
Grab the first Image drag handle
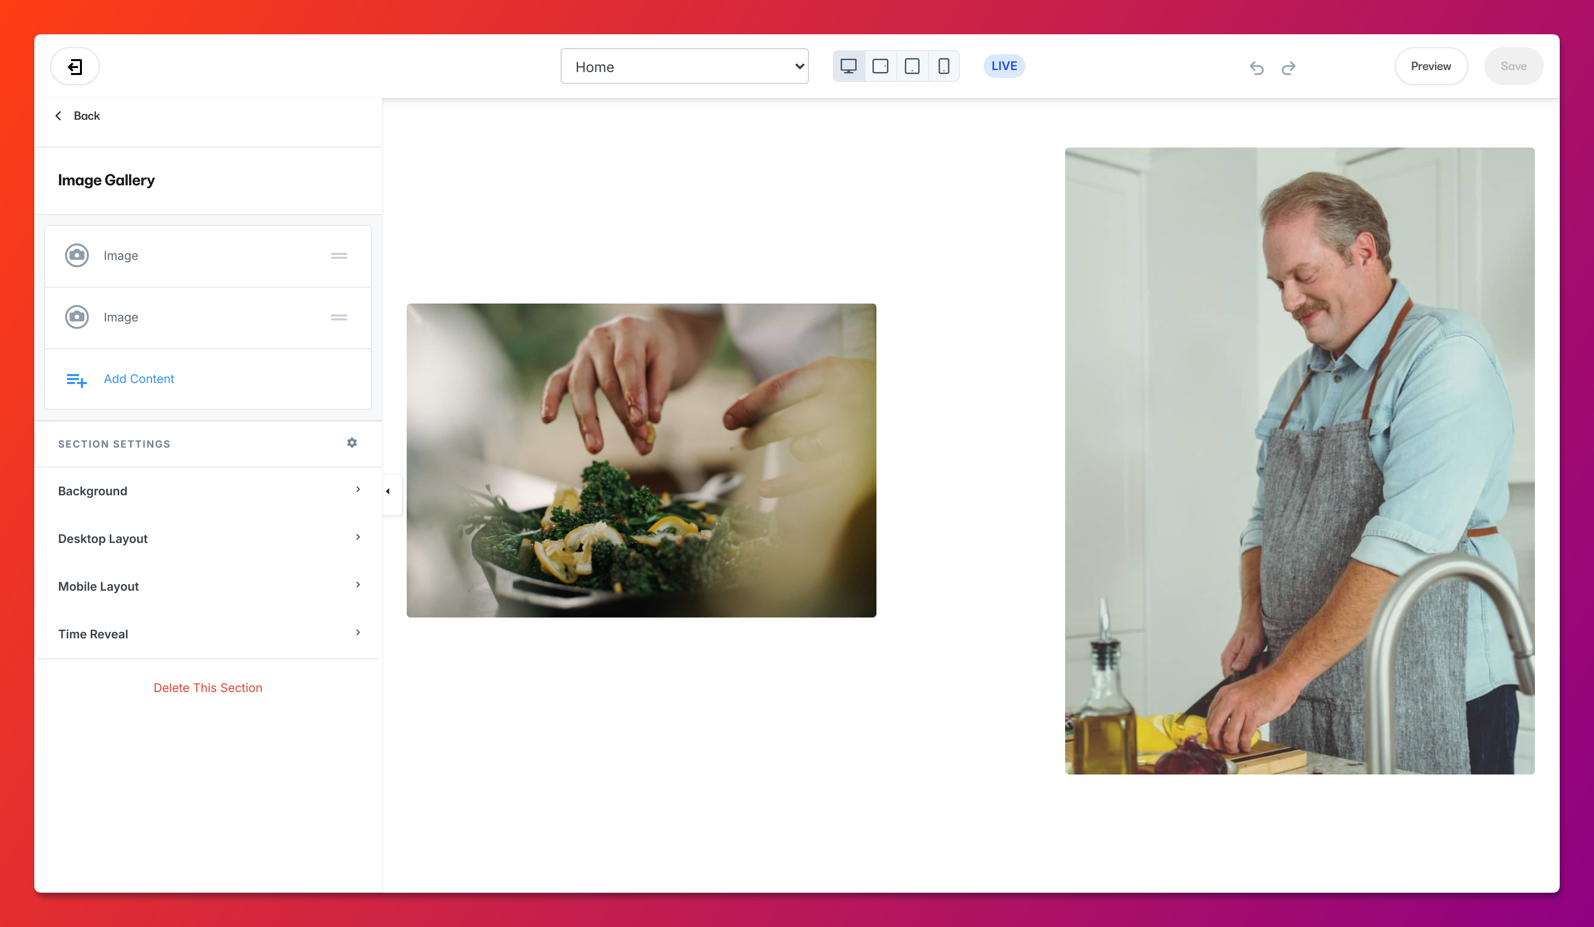tap(339, 256)
